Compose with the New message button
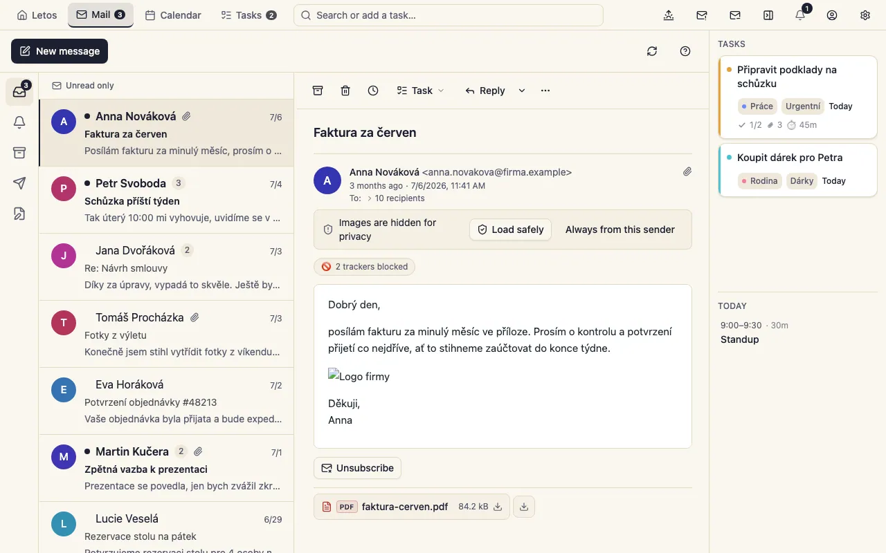The width and height of the screenshot is (886, 553). tap(60, 51)
